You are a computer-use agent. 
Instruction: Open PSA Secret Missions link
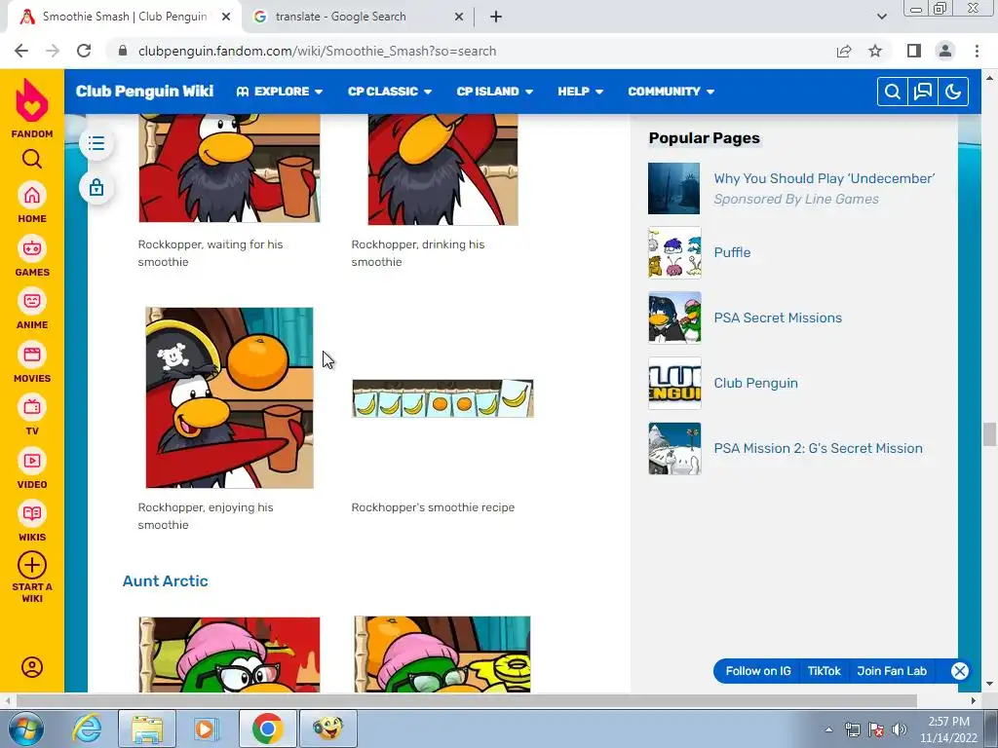pos(777,318)
